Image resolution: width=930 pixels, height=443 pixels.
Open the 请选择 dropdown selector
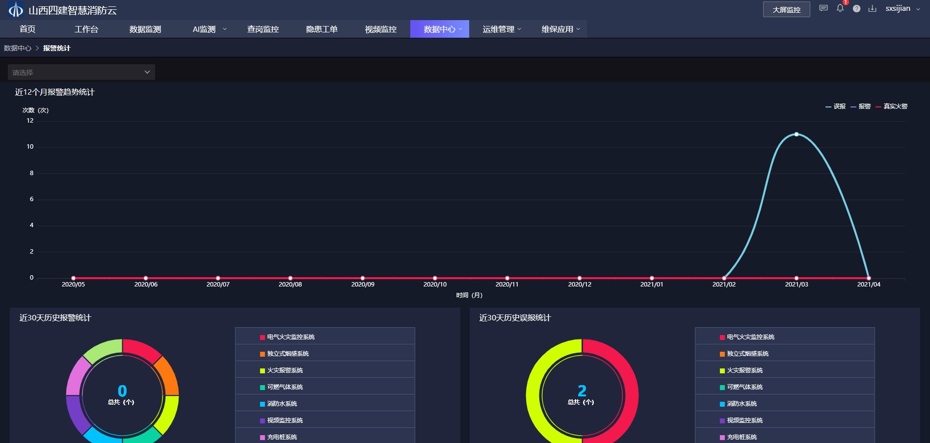pos(81,72)
